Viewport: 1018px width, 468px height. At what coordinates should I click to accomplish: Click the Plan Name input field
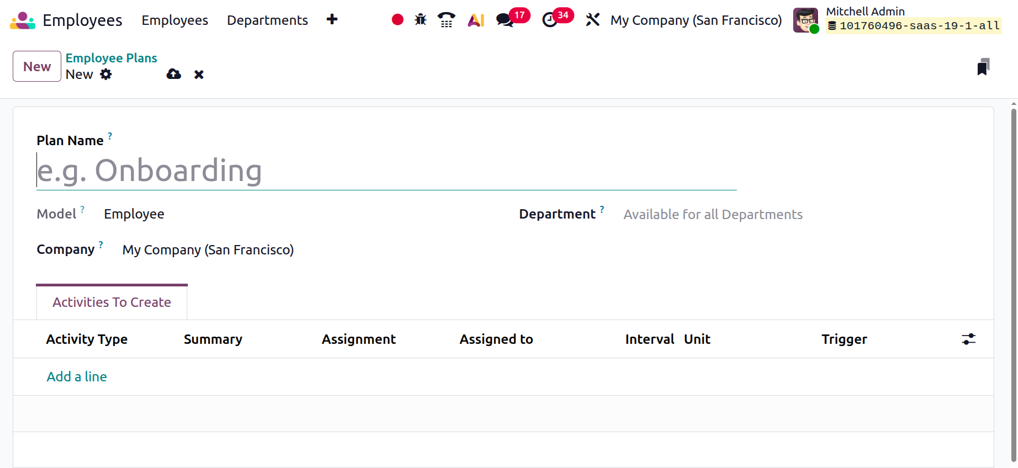point(386,171)
